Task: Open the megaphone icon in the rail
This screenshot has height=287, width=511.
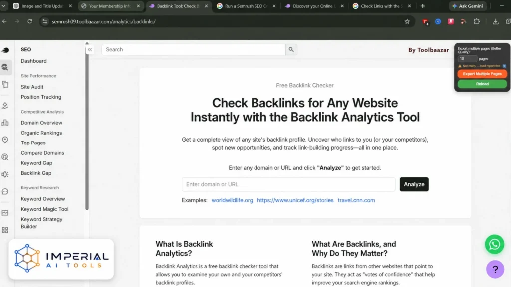Action: pyautogui.click(x=5, y=174)
